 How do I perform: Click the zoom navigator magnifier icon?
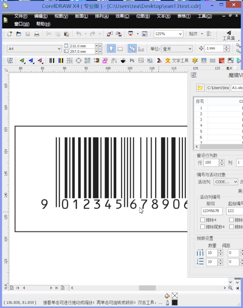(230, 288)
